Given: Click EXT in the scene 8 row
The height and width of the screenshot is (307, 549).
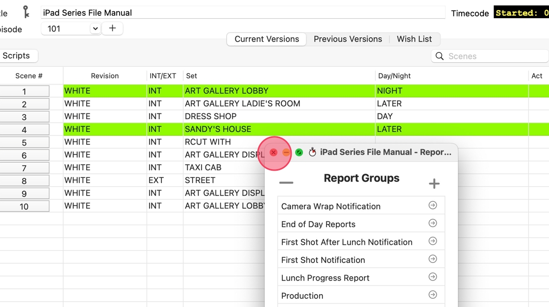Looking at the screenshot, I should tap(165, 180).
